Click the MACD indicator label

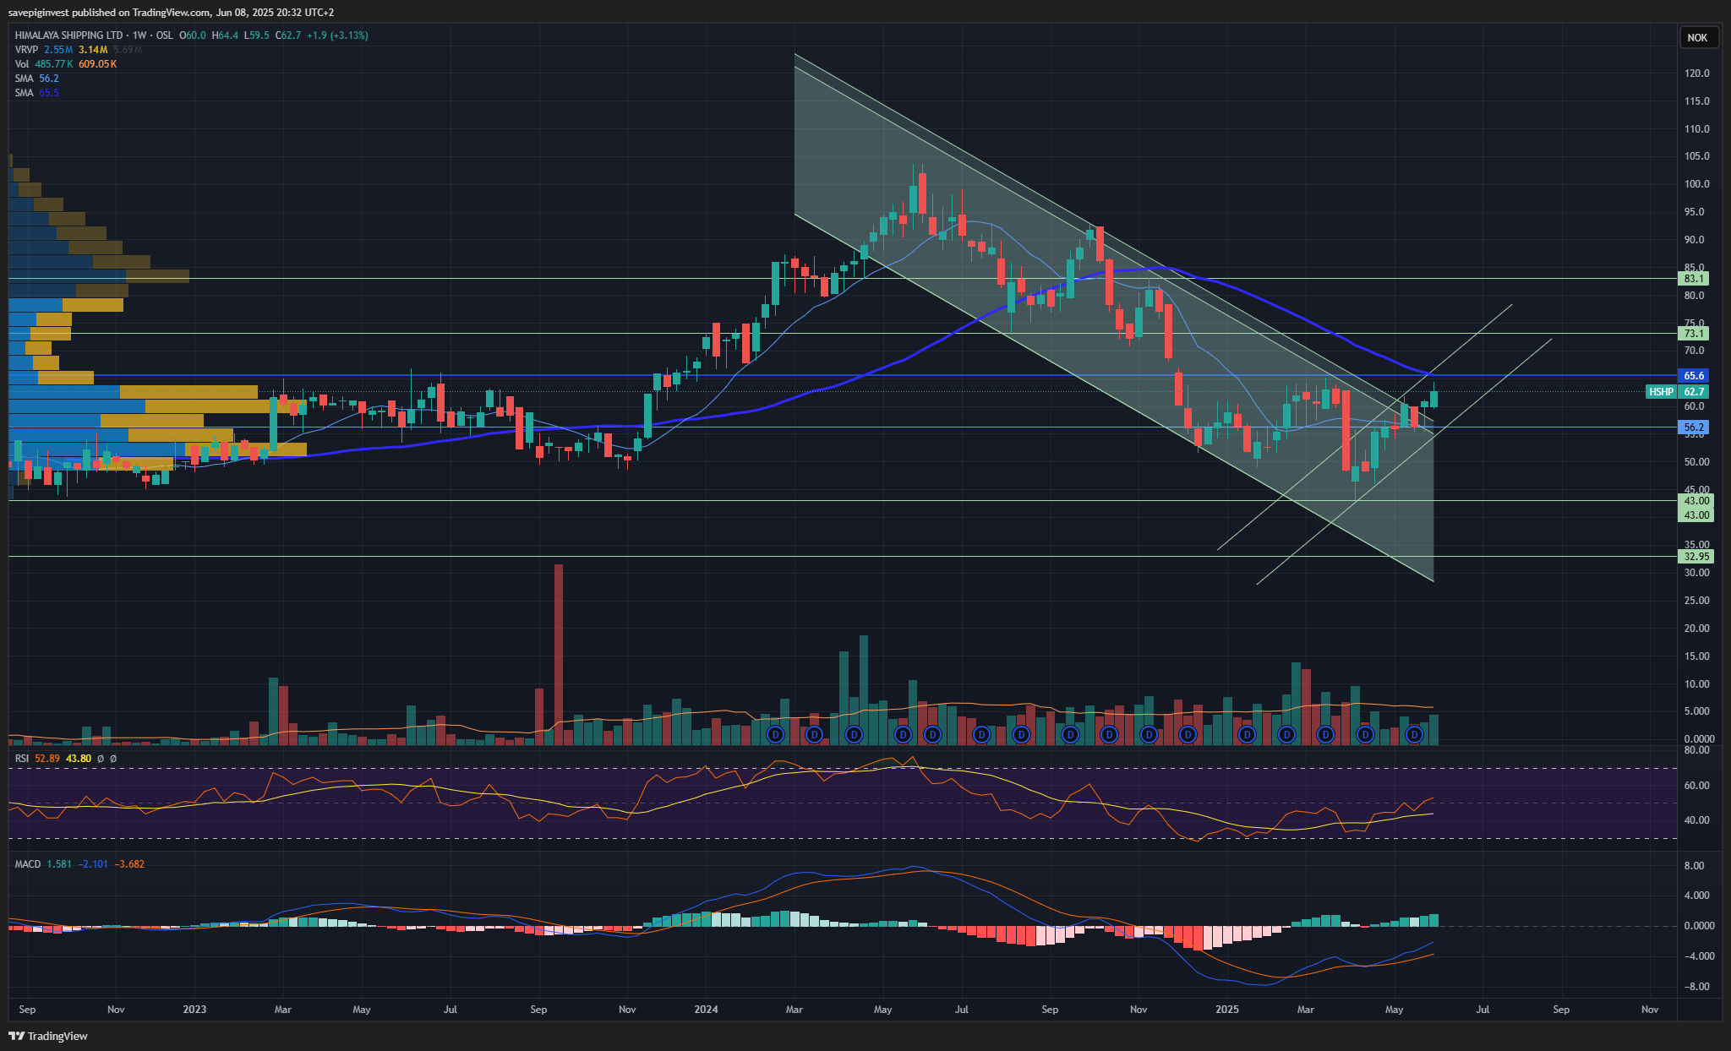click(27, 864)
